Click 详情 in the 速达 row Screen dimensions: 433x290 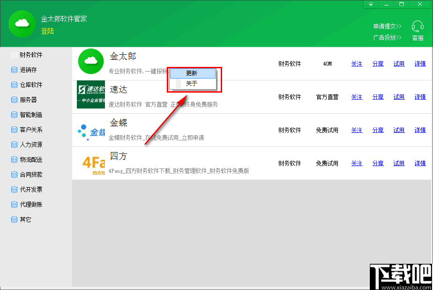click(420, 97)
